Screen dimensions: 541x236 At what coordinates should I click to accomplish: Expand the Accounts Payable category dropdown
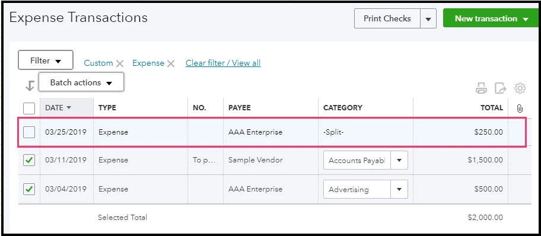click(x=399, y=160)
